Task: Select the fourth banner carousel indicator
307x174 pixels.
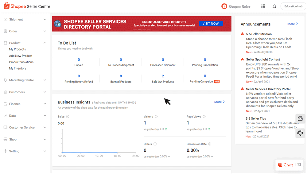Action: coord(149,30)
